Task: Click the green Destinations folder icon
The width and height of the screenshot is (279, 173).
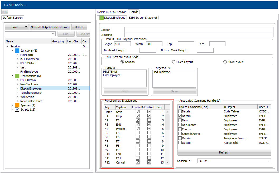Action: coord(17,76)
